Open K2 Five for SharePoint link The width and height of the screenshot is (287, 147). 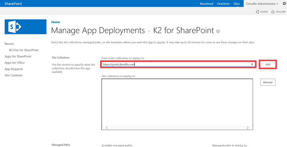[24, 50]
